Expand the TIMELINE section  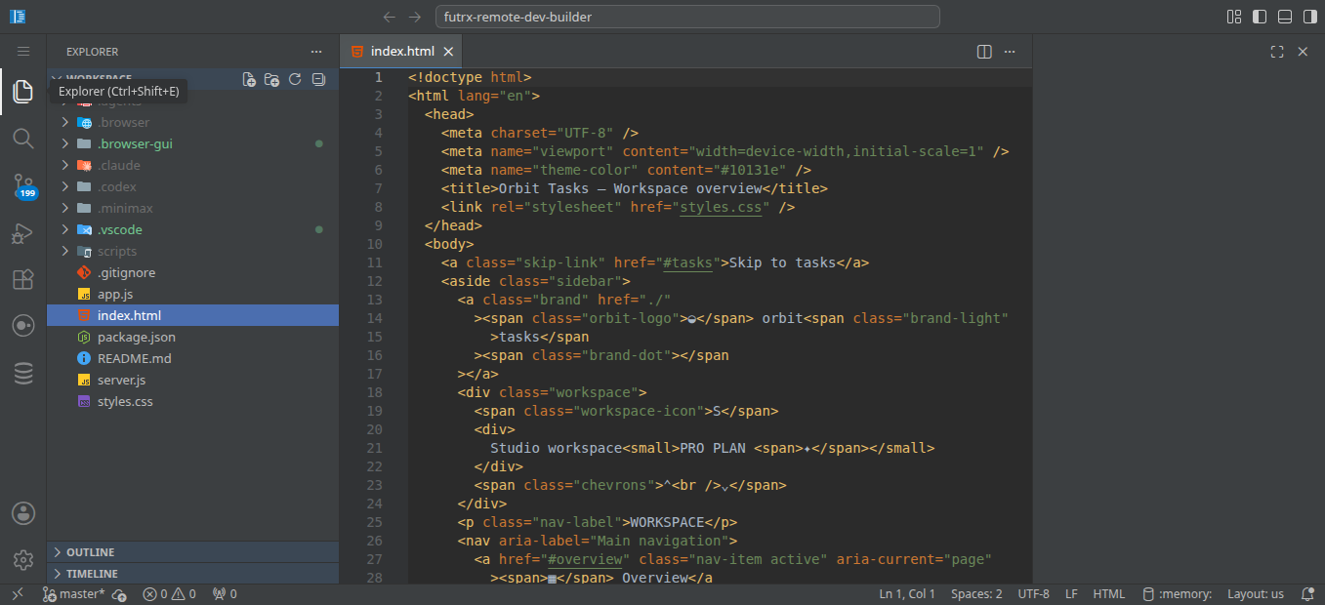pos(192,574)
